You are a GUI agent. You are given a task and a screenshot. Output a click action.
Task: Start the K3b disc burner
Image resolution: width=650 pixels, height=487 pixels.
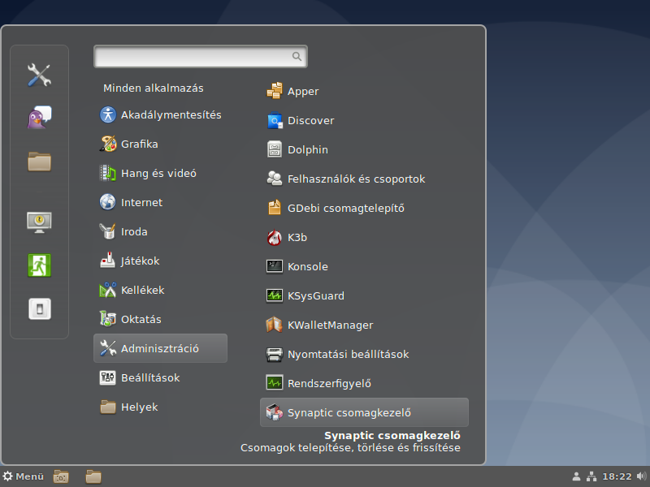pyautogui.click(x=364, y=238)
